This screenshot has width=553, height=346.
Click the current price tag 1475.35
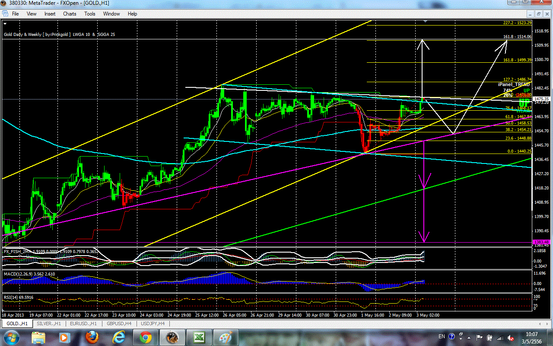541,99
